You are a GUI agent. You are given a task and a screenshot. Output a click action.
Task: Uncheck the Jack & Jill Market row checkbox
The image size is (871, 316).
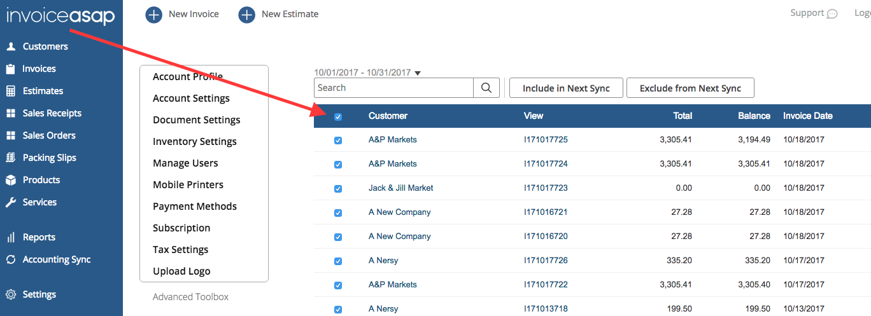pos(338,189)
